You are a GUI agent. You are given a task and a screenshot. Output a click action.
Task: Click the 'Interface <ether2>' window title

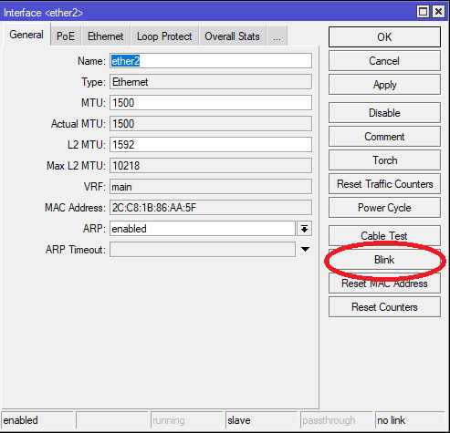click(43, 13)
